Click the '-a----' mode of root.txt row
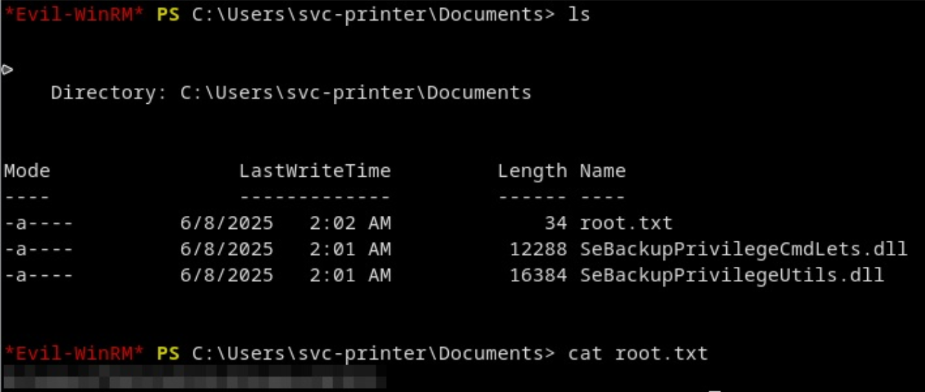 click(39, 223)
